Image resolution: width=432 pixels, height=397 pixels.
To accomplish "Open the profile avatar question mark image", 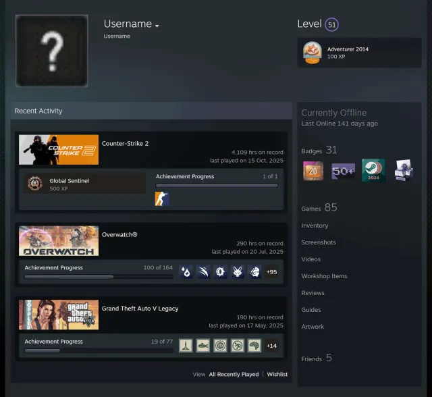I will coord(52,51).
